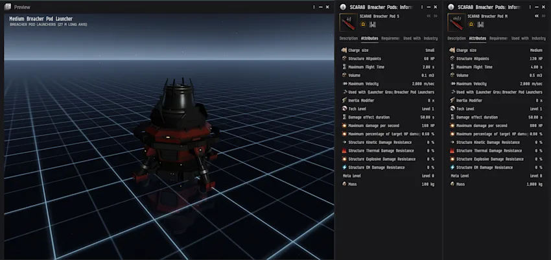Click the Damage effect duration hourglass icon for Pod M

click(452, 117)
